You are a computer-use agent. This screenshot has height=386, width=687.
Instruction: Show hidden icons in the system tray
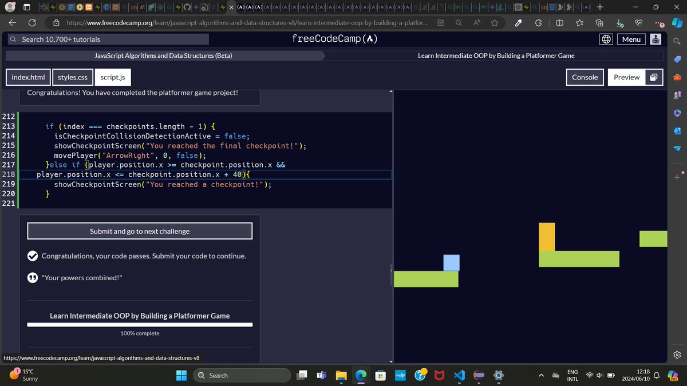click(x=541, y=375)
